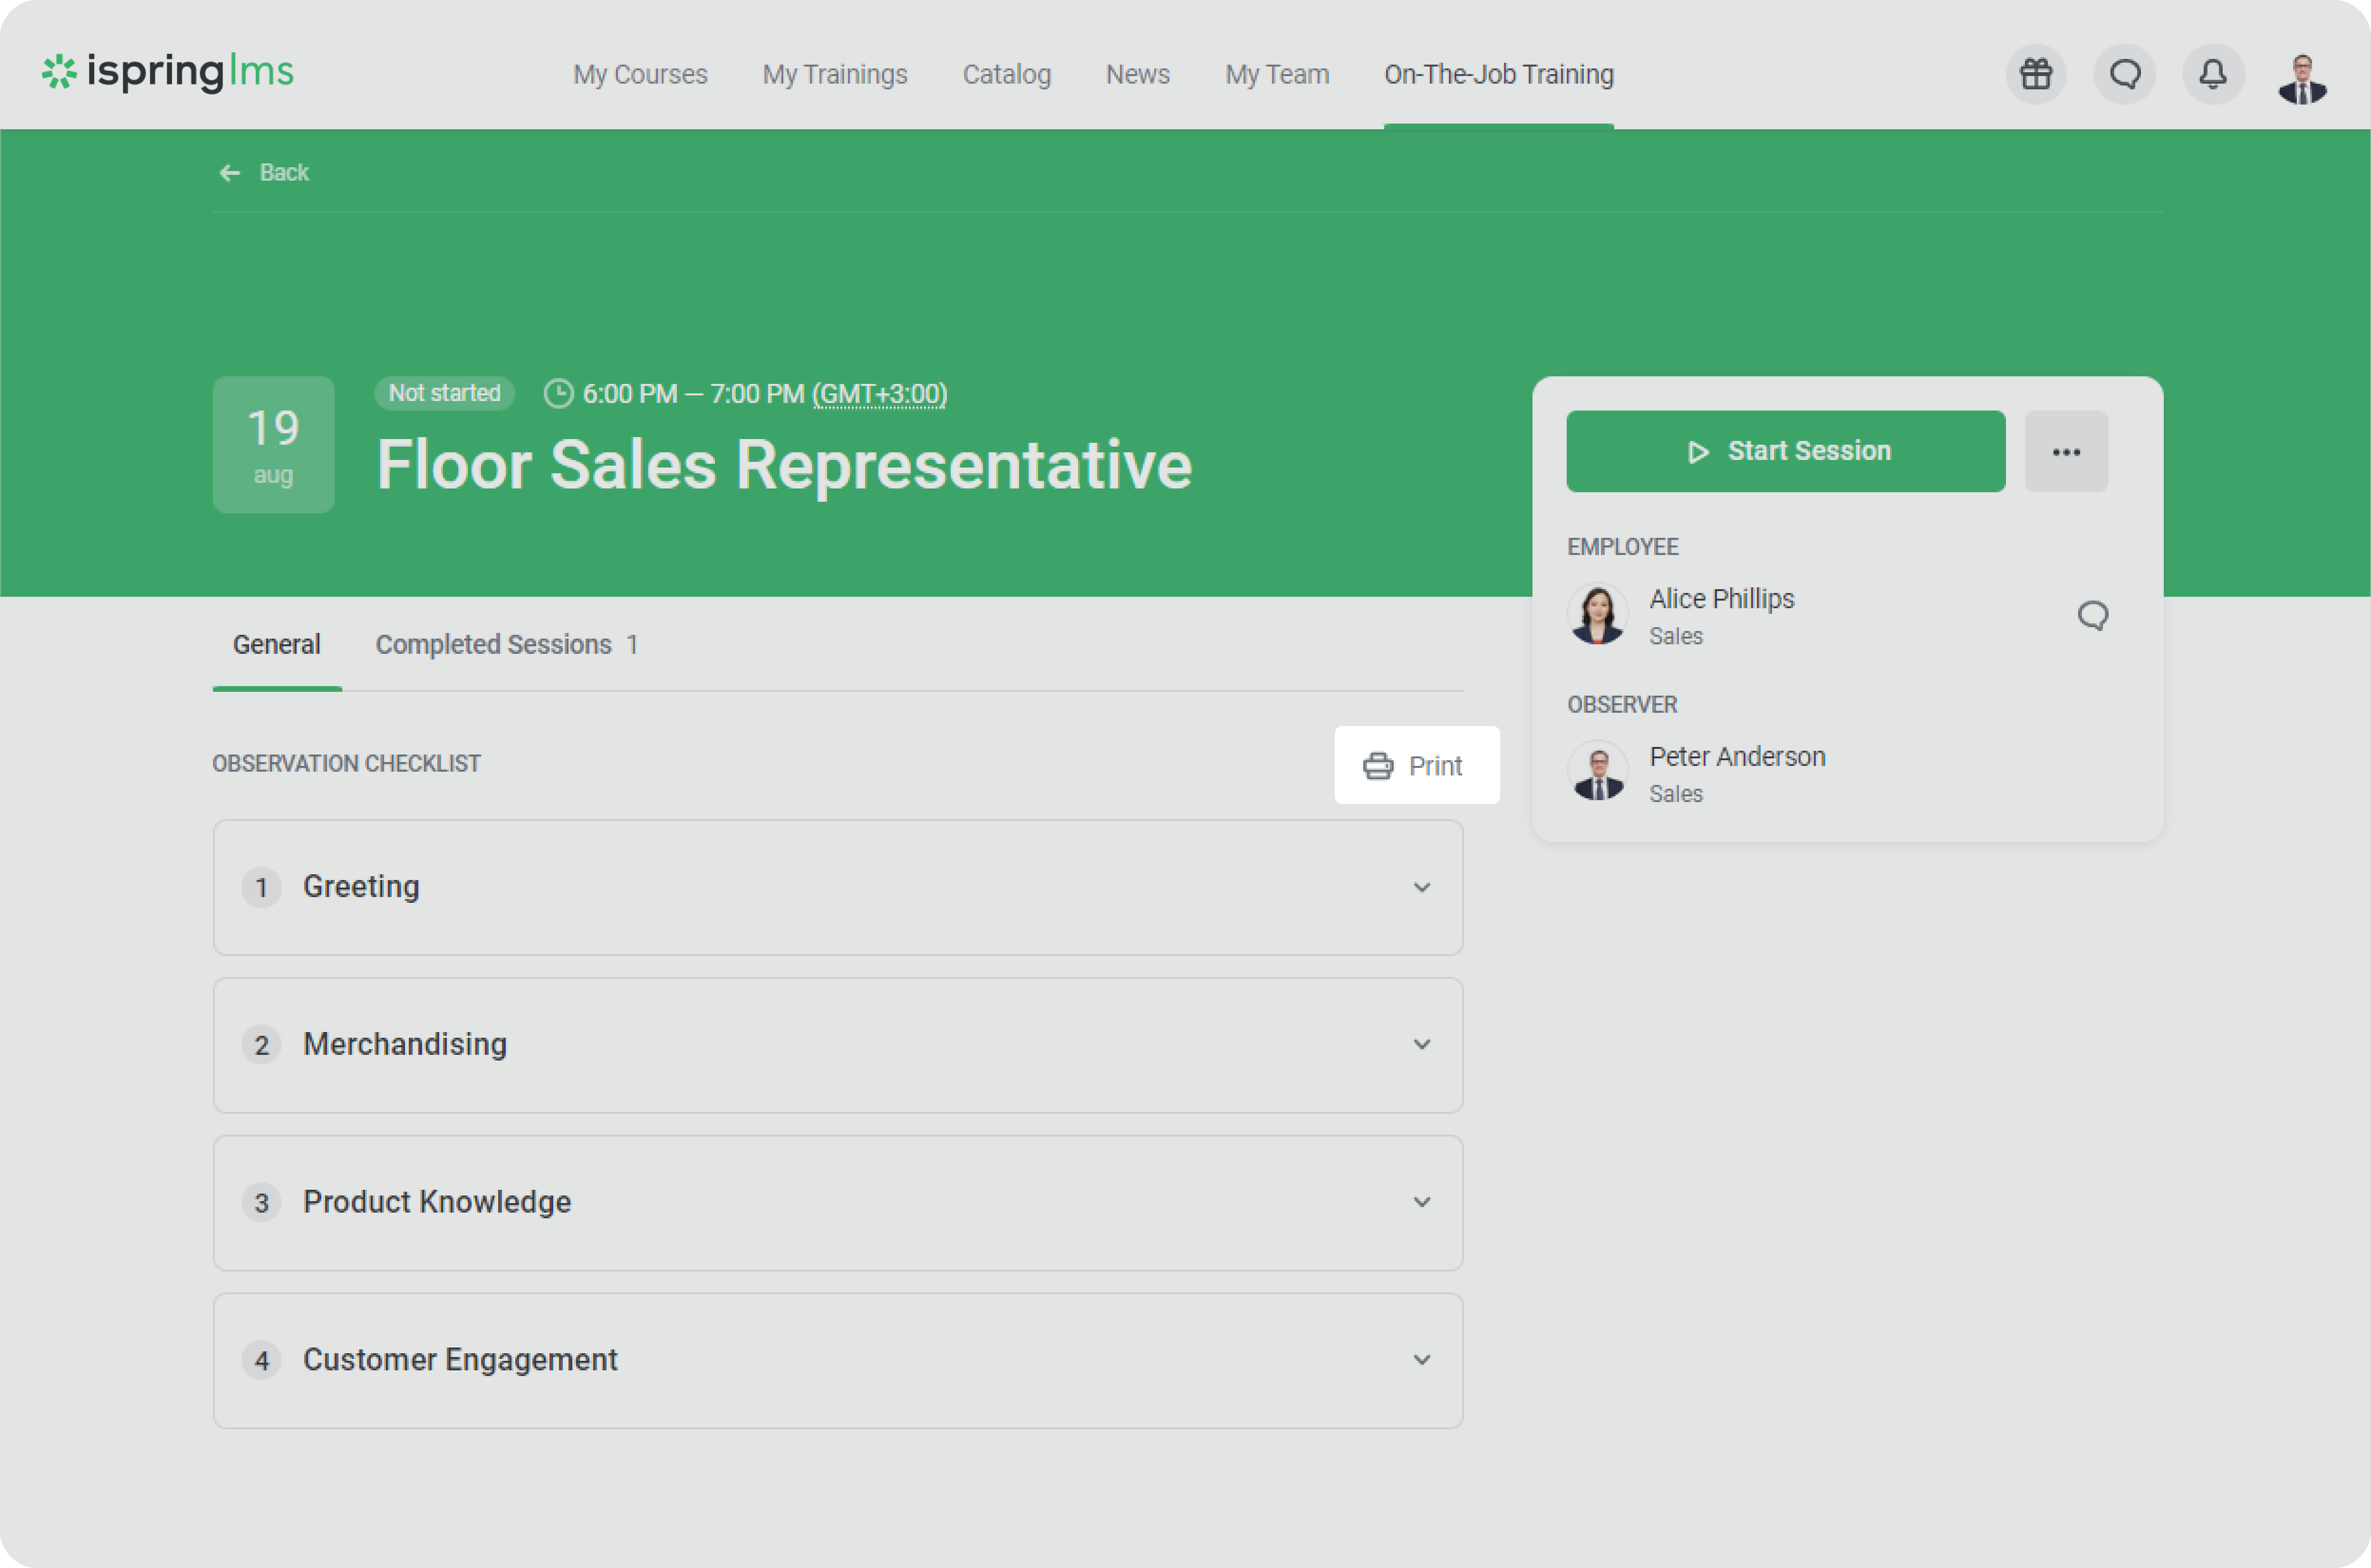Expand the Greeting checklist section
The height and width of the screenshot is (1568, 2371).
pyautogui.click(x=1421, y=887)
